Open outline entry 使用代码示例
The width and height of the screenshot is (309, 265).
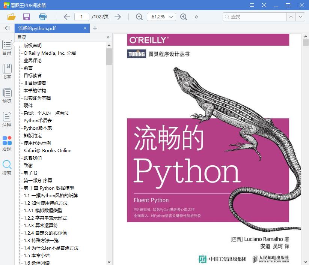click(37, 143)
